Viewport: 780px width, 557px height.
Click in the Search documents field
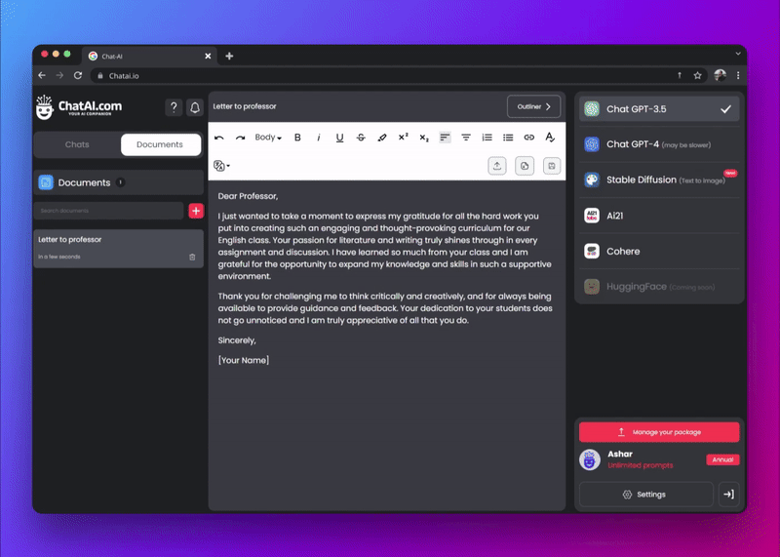click(x=108, y=211)
